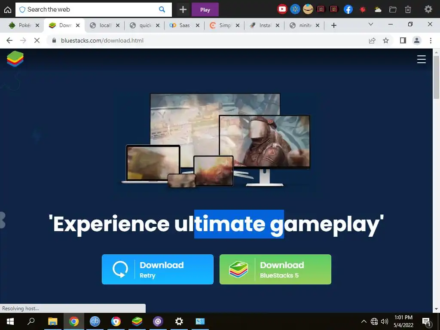Click the devices showcase image
Image resolution: width=440 pixels, height=330 pixels.
(216, 141)
